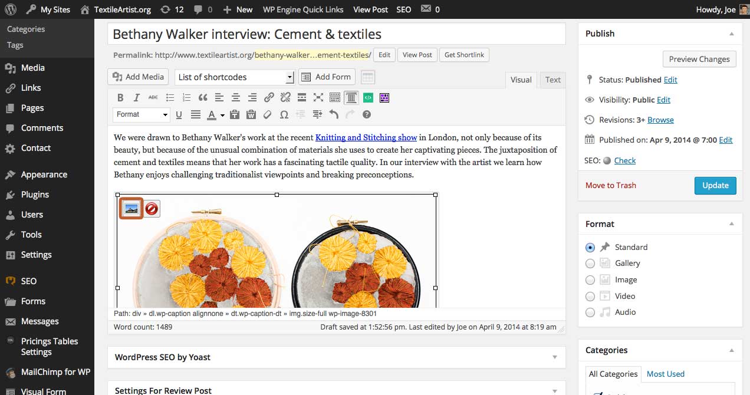Switch to the Text editor tab
The height and width of the screenshot is (395, 750).
coord(552,80)
